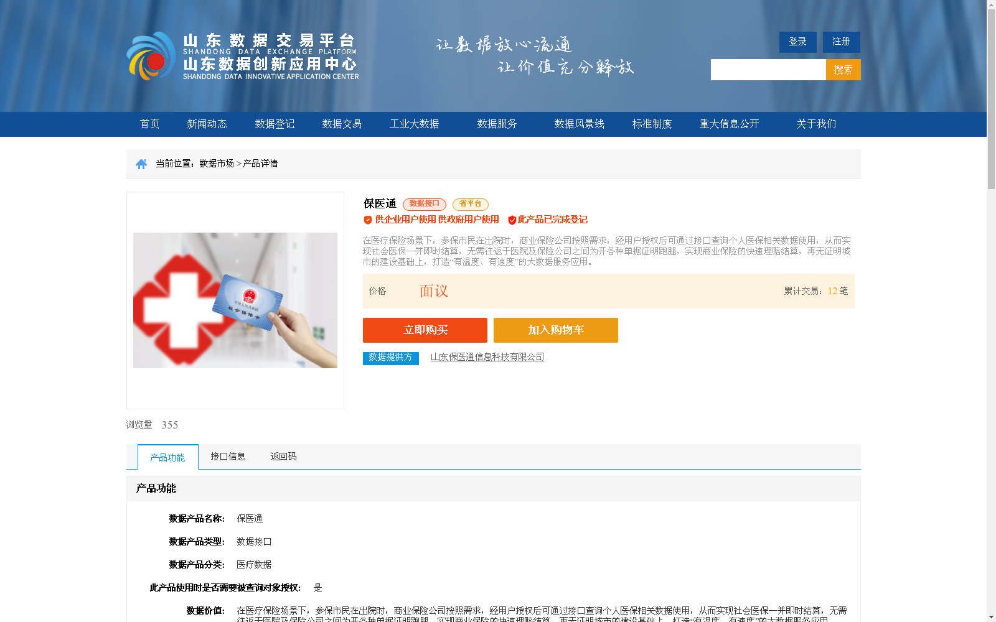Click the 面议 price text
The height and width of the screenshot is (622, 996).
click(434, 291)
